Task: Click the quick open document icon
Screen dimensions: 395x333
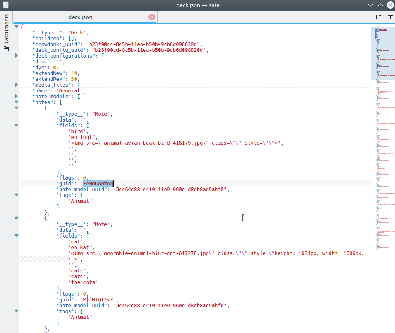Action: 378,17
